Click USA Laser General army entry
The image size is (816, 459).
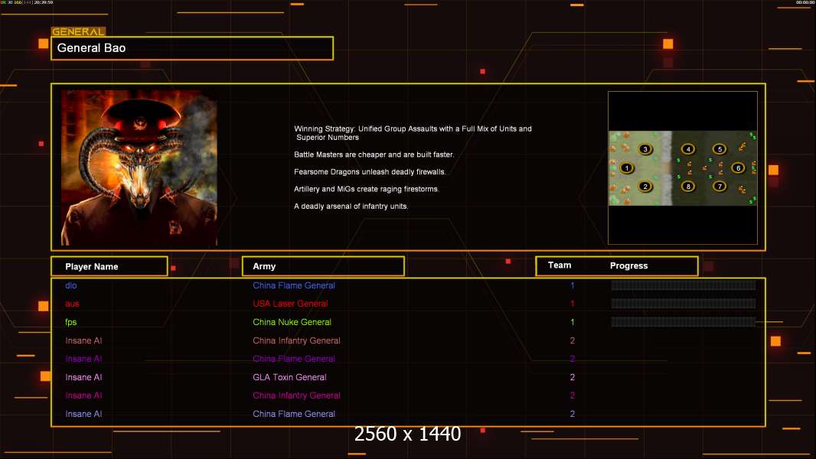290,304
